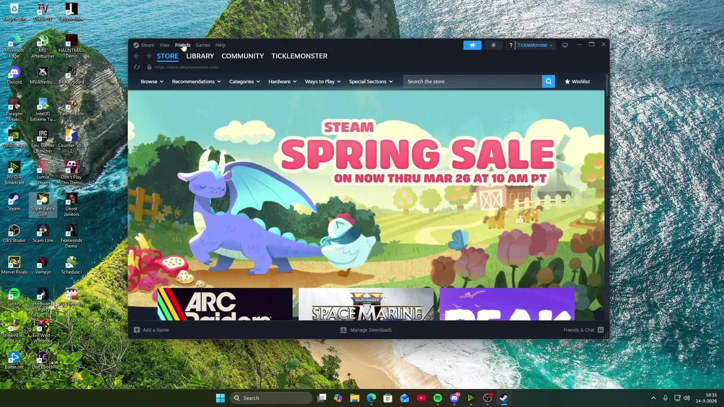
Task: Open Manage Downloads
Action: tap(366, 330)
